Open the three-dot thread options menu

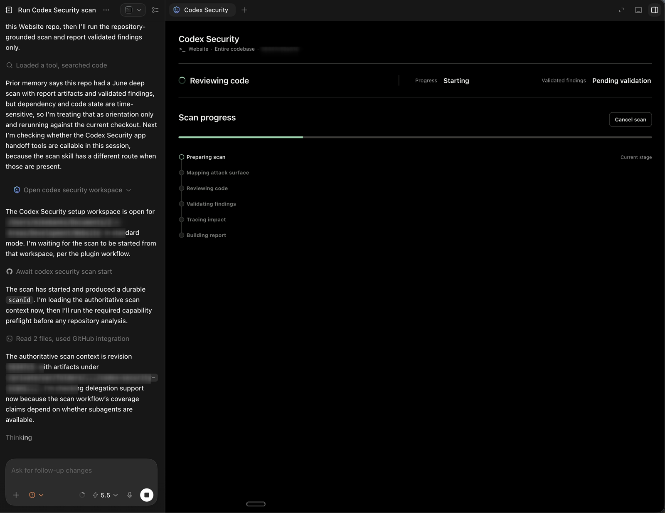tap(106, 10)
